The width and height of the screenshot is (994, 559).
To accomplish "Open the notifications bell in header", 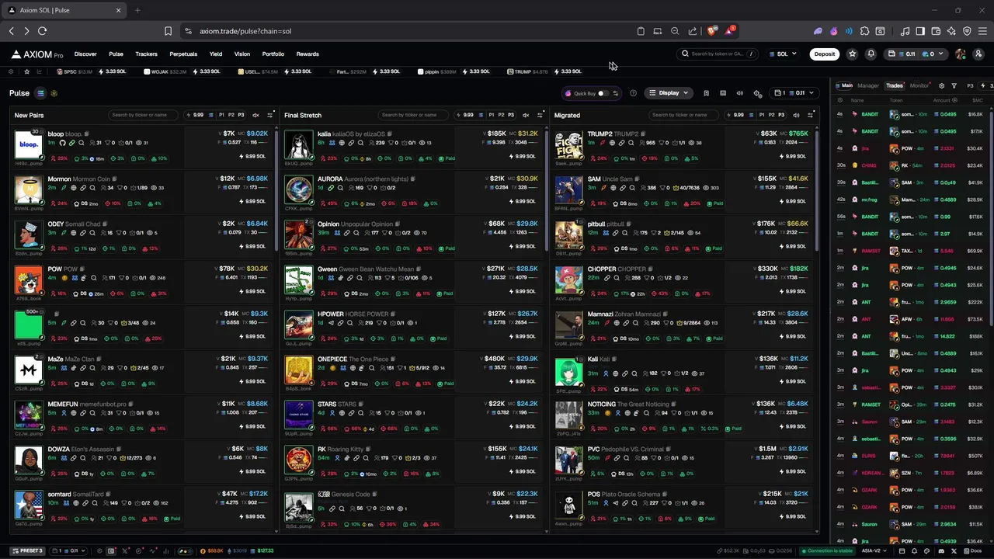I will coord(871,54).
